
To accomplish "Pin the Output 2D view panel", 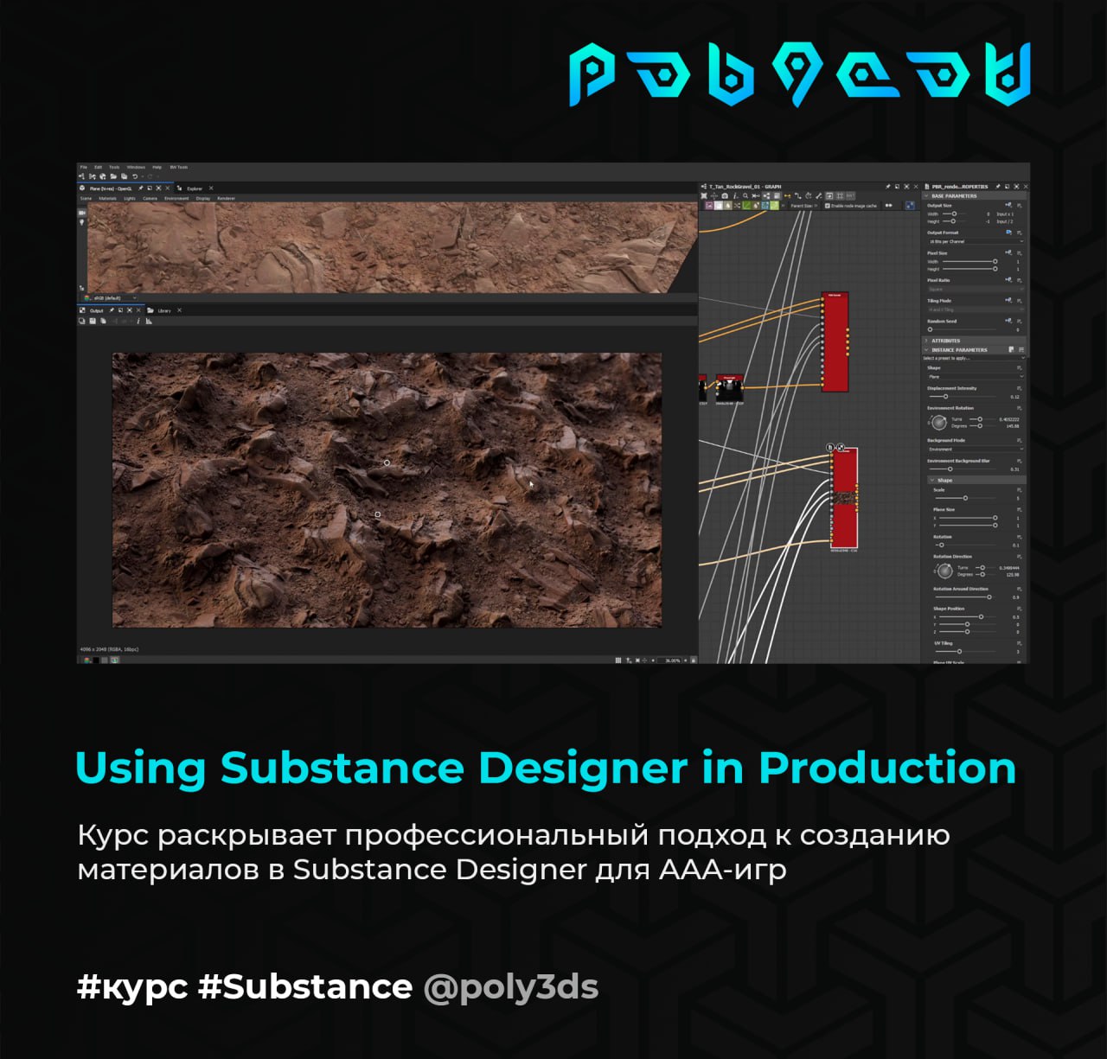I will click(x=112, y=310).
